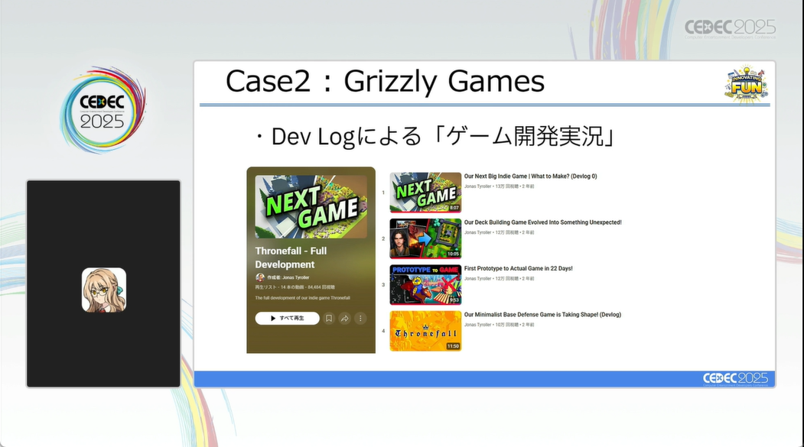Open the orange Thronefall video thumbnail
The height and width of the screenshot is (447, 804).
pos(425,330)
